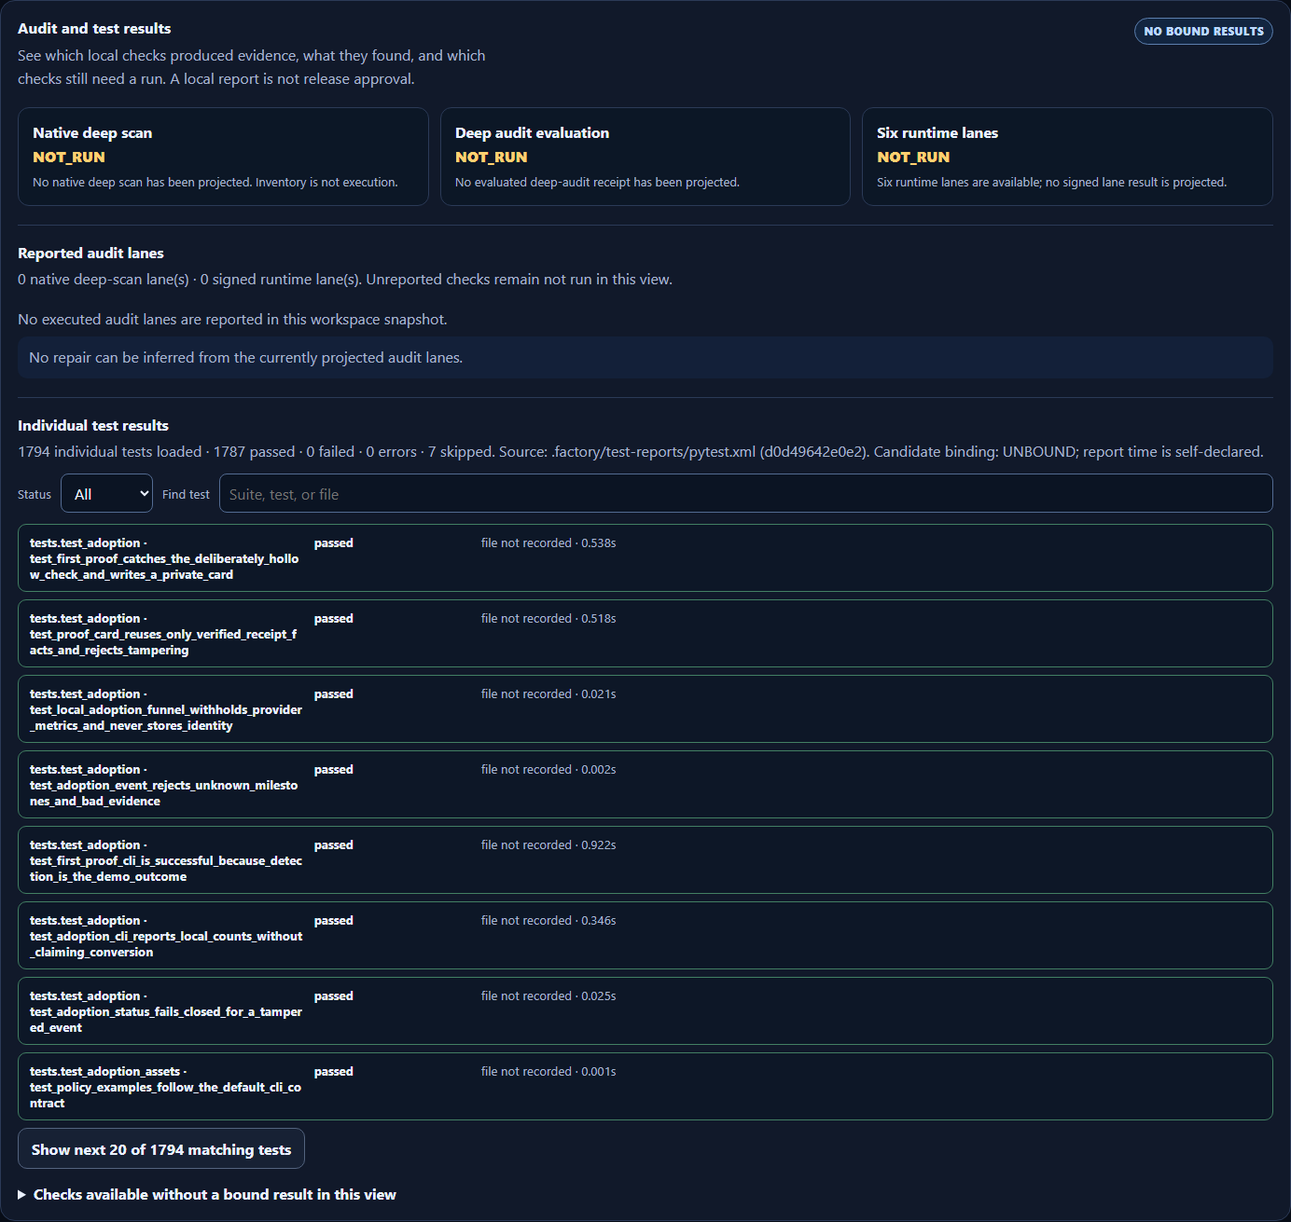Click test_first_proof_catches_the_deliberately_hollow_check test name
The image size is (1291, 1222).
click(166, 558)
